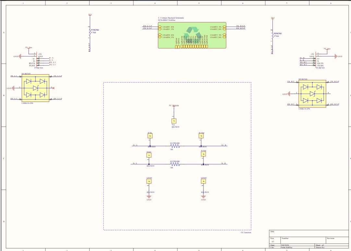Click the FE Function label below dashed box

[246, 232]
